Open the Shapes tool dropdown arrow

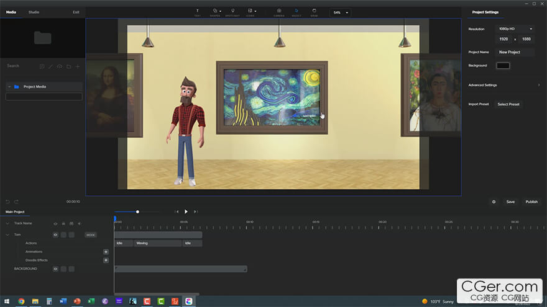220,11
